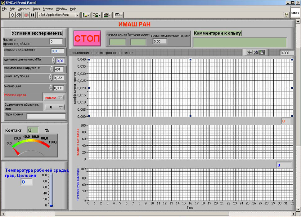The image size is (301, 217).
Task: Click the Пара трения text field
Action: pos(46,116)
